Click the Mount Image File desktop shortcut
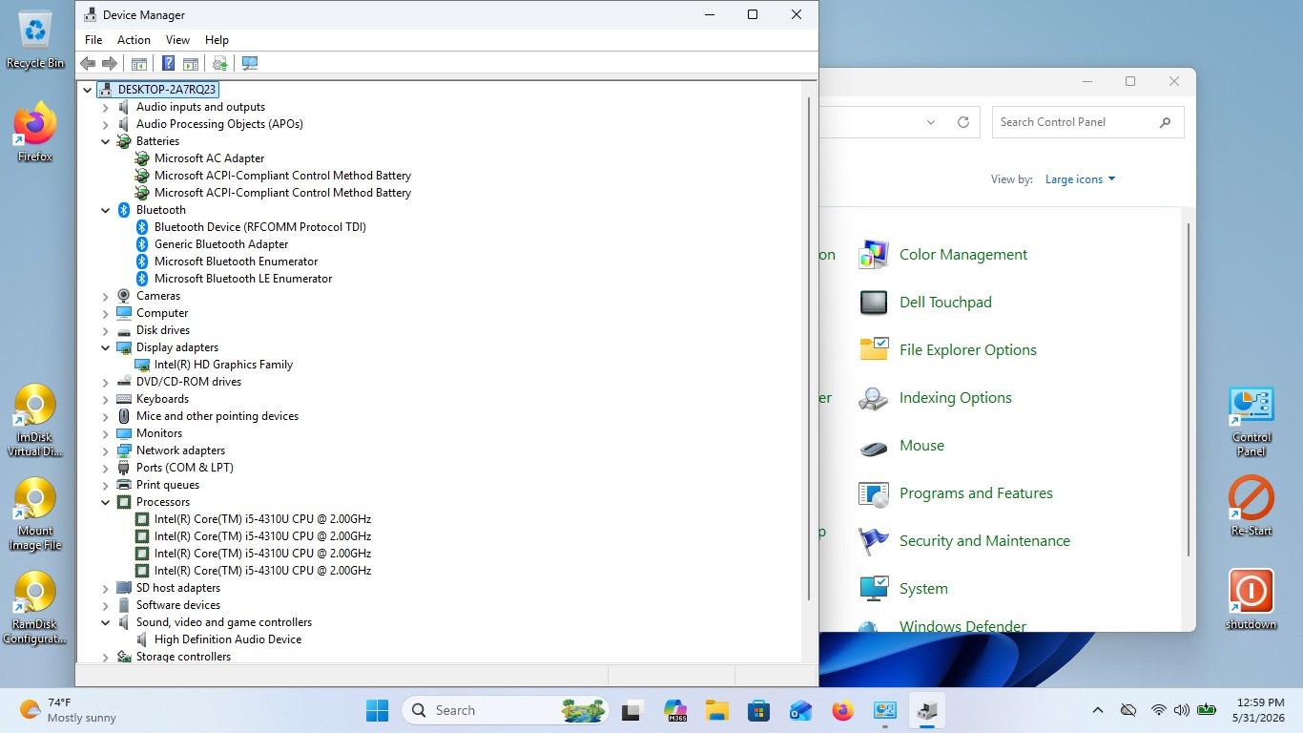 coord(35,514)
